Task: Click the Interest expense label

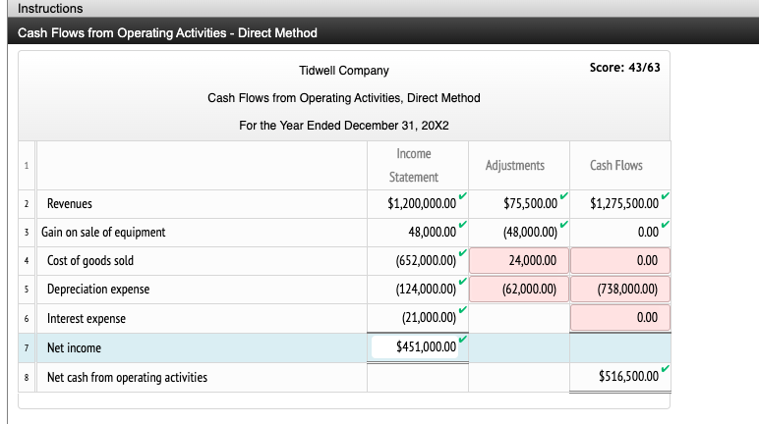Action: (x=87, y=319)
